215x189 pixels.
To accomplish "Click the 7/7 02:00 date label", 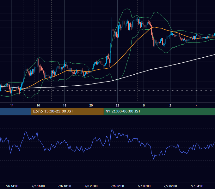I will [170, 186].
